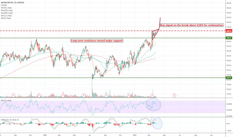Click the MACD (12, 26, close, 9) label
Screen dimensions: 233x137
pyautogui.click(x=10, y=120)
